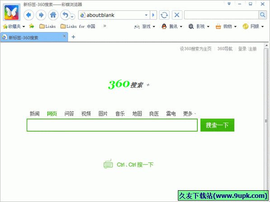Switch to the 网页 search category
This screenshot has width=270, height=202.
(52, 114)
